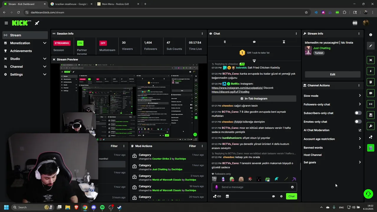Image resolution: width=377 pixels, height=212 pixels.
Task: Click the Send a message input field
Action: 254,187
